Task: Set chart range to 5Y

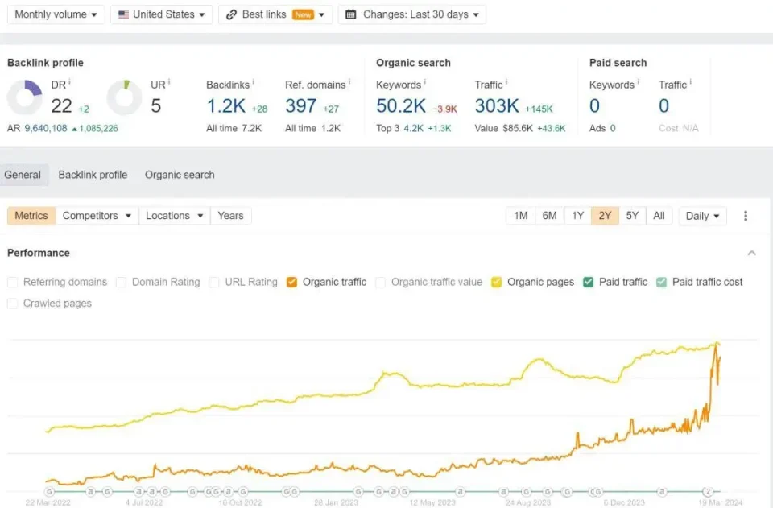Action: (x=632, y=216)
